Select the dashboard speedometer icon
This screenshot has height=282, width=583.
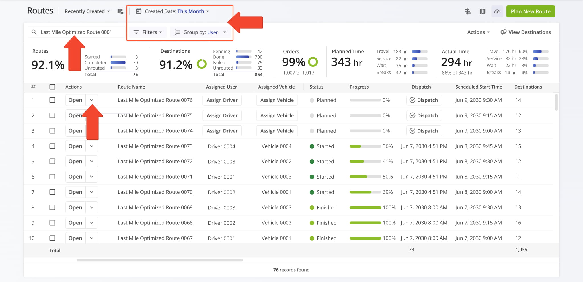click(497, 11)
